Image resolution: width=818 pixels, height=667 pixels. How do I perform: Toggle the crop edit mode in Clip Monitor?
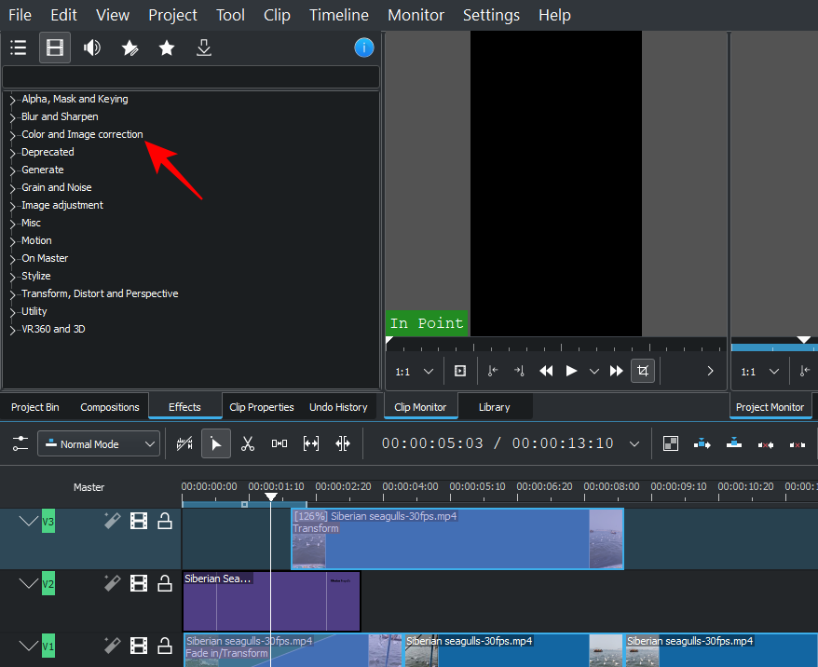pos(642,371)
